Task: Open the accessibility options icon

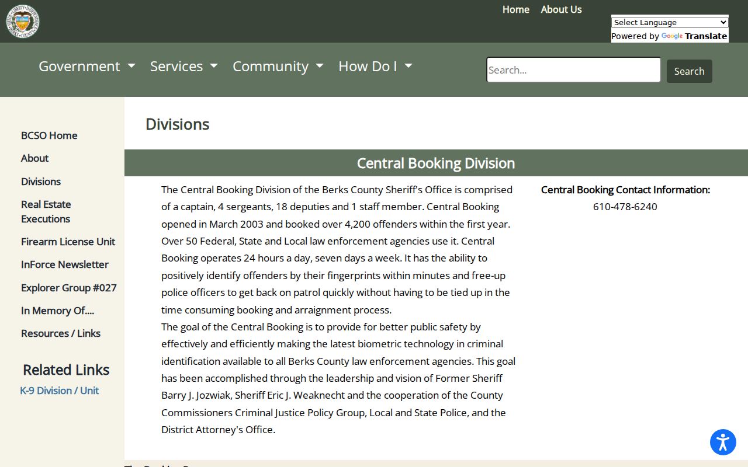Action: (723, 442)
